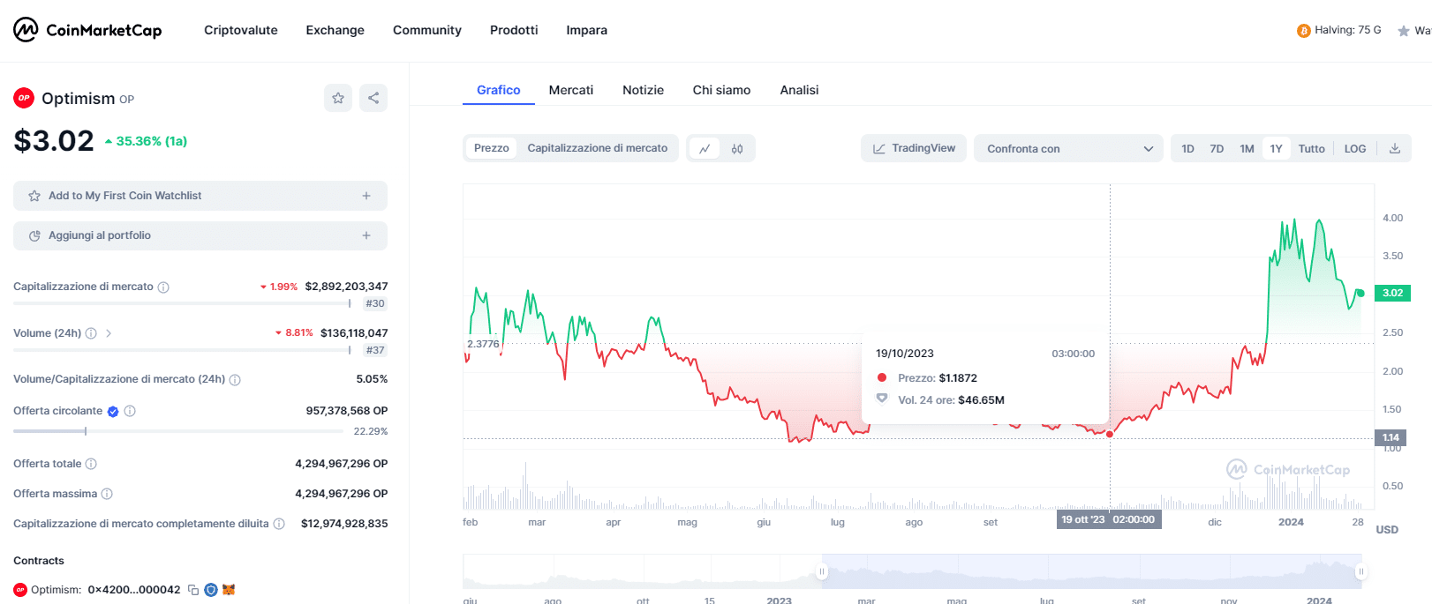This screenshot has width=1432, height=604.
Task: Open the Confronta con dropdown
Action: (x=1068, y=148)
